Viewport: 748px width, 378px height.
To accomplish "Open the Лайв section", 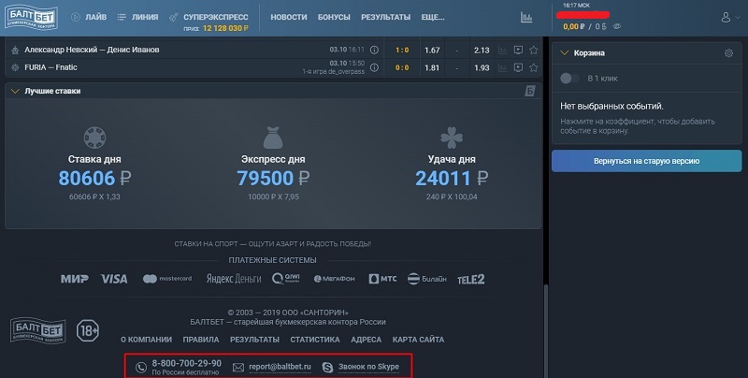I will 87,17.
